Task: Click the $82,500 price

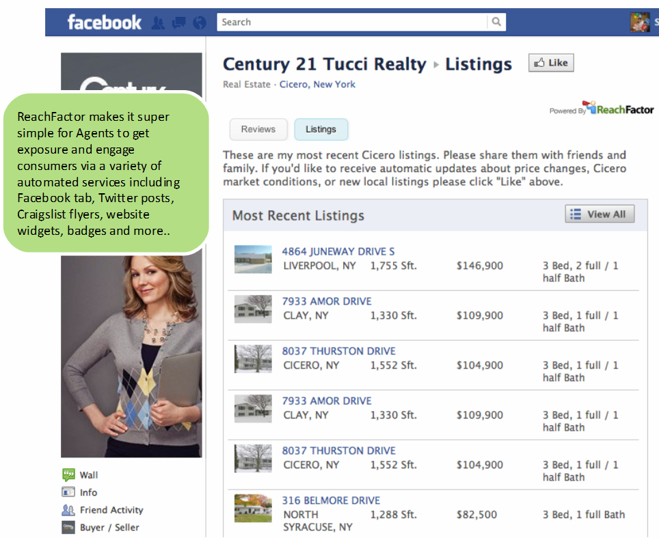Action: click(x=476, y=515)
